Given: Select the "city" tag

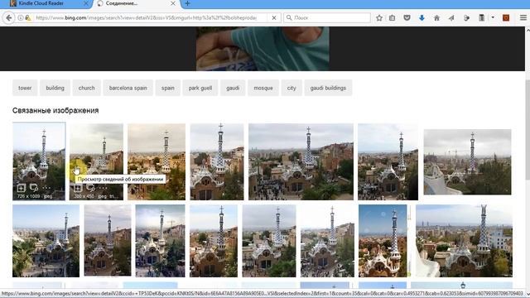Looking at the screenshot, I should click(291, 88).
